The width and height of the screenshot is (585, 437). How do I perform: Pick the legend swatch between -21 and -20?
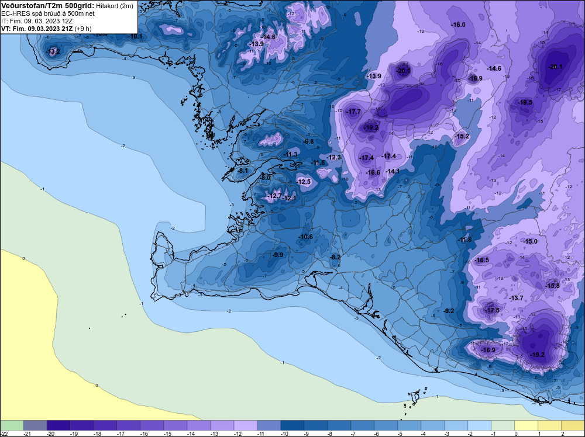35,425
